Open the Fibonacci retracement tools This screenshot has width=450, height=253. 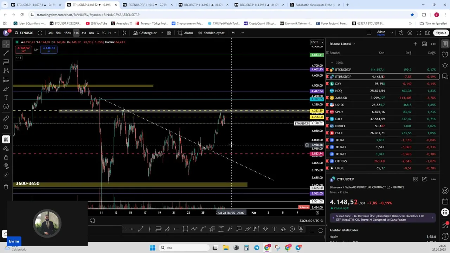[x=6, y=62]
